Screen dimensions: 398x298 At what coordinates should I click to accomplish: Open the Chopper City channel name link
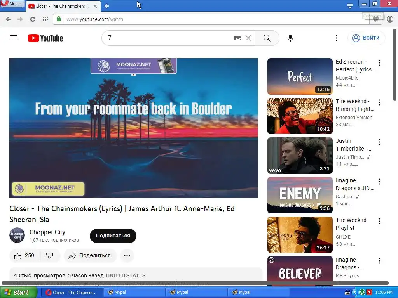coord(47,232)
